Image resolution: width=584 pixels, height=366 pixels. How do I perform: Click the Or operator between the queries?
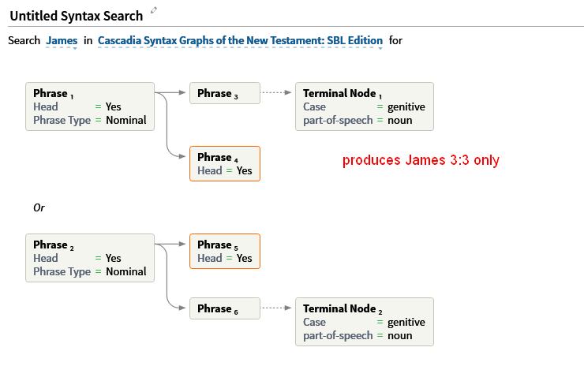39,207
